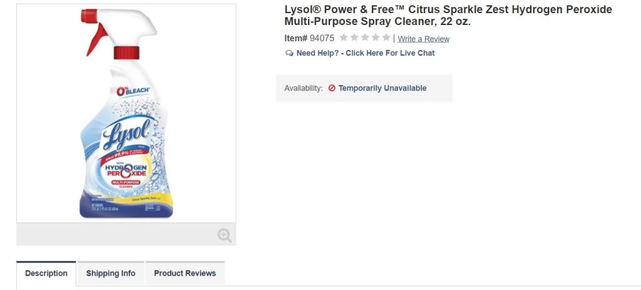Start live chat via Need Help link
The height and width of the screenshot is (290, 641).
366,53
